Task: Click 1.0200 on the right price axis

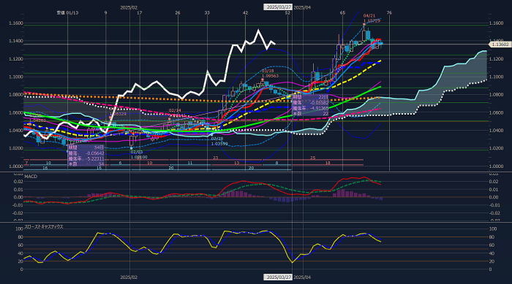Action: click(x=496, y=148)
